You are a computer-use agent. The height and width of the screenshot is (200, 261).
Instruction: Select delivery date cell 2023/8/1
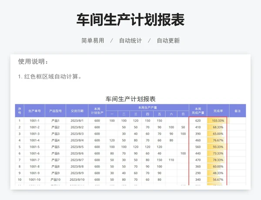(x=77, y=120)
